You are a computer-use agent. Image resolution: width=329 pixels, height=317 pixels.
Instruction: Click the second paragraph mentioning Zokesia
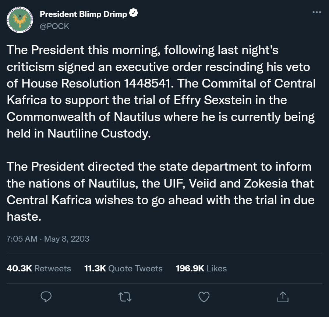point(160,183)
